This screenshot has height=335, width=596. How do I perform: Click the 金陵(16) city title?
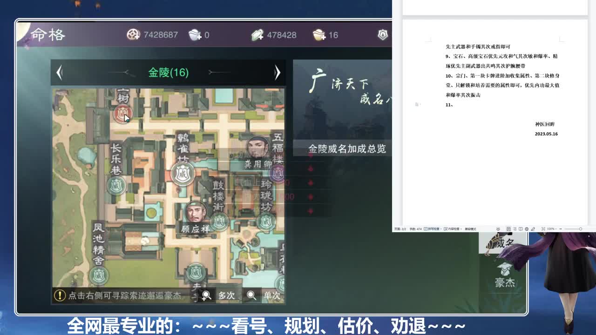[x=168, y=73]
